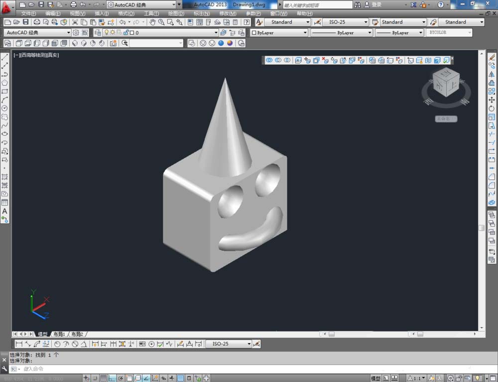This screenshot has height=382, width=498.
Task: Click the 模型 button in status bar
Action: pos(375,378)
